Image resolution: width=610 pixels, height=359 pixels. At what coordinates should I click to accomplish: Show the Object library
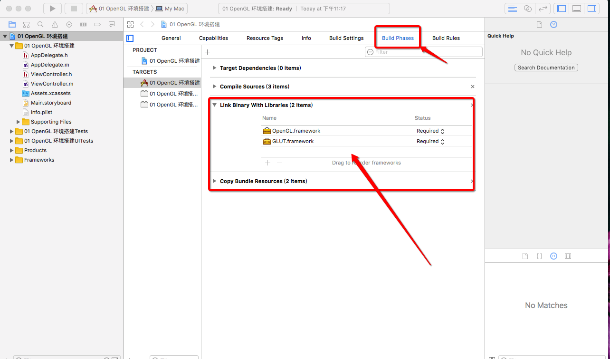pyautogui.click(x=553, y=256)
